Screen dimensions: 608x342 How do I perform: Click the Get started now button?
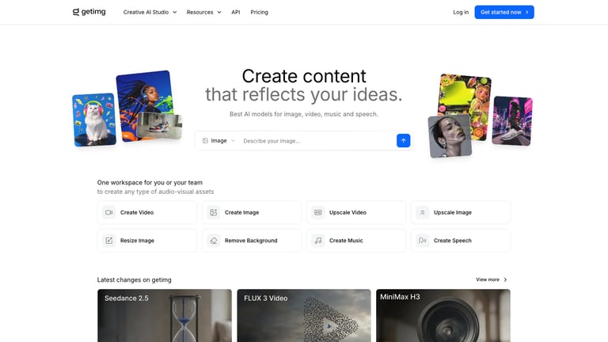click(504, 12)
